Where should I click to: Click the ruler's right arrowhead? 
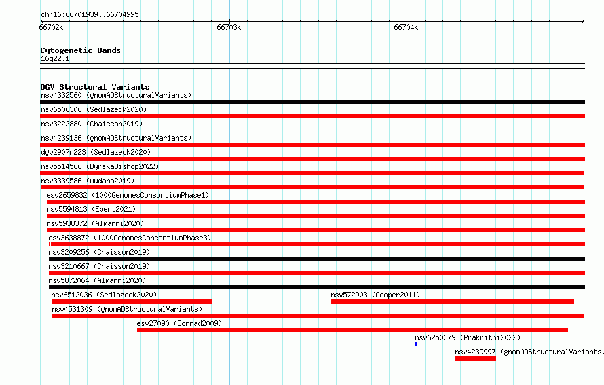pos(583,22)
